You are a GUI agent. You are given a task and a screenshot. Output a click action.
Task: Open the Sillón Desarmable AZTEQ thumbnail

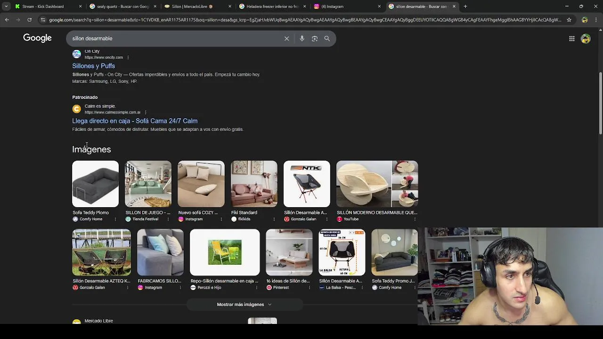point(101,252)
